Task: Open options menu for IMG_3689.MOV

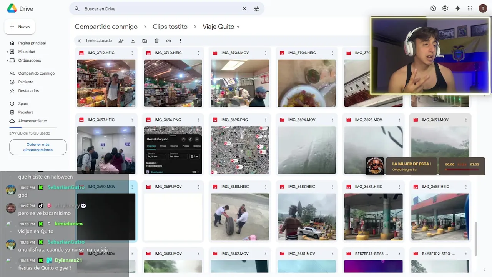Action: 199,187
